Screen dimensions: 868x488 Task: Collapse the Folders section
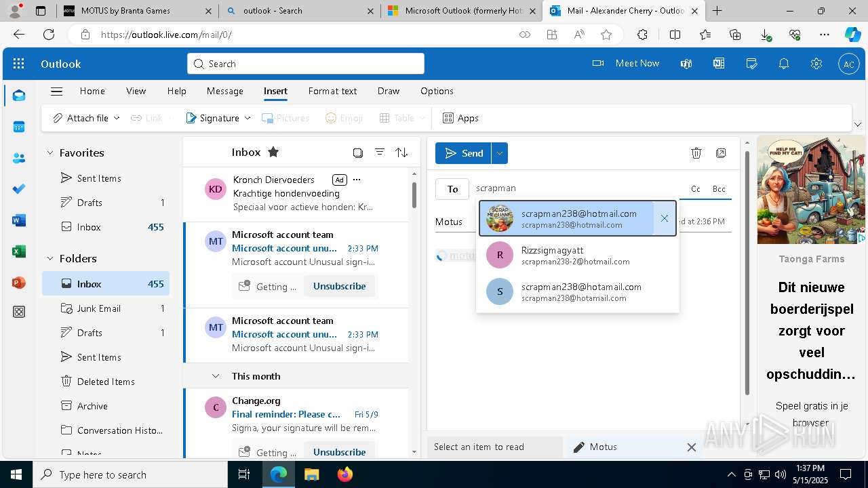coord(50,259)
